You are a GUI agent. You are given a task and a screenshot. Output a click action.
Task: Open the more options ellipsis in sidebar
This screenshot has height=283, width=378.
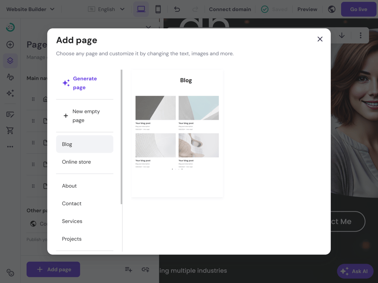[x=10, y=147]
